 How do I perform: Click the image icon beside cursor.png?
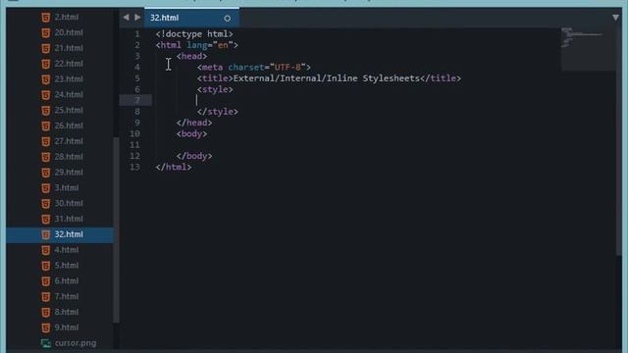pyautogui.click(x=46, y=343)
